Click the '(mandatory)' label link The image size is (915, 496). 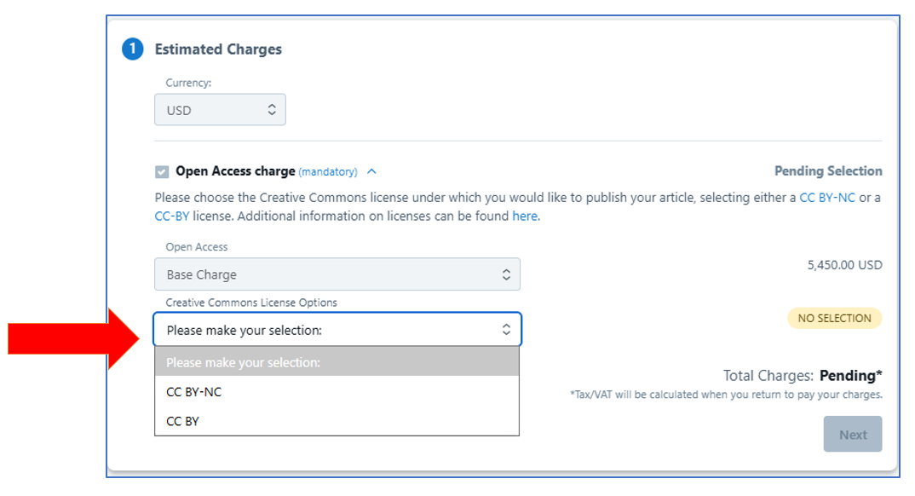point(328,172)
